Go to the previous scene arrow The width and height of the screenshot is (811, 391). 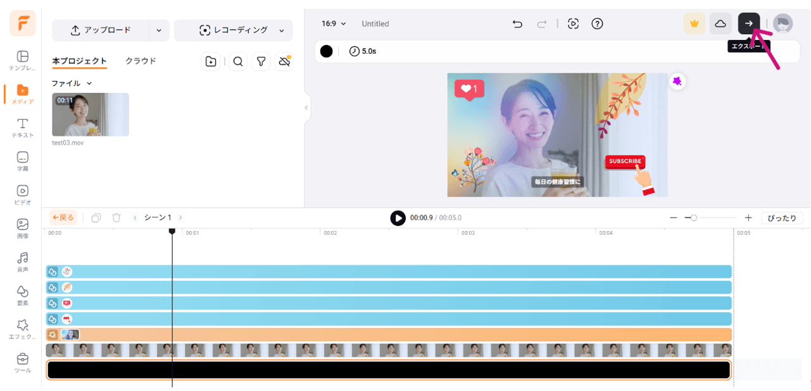pos(134,218)
